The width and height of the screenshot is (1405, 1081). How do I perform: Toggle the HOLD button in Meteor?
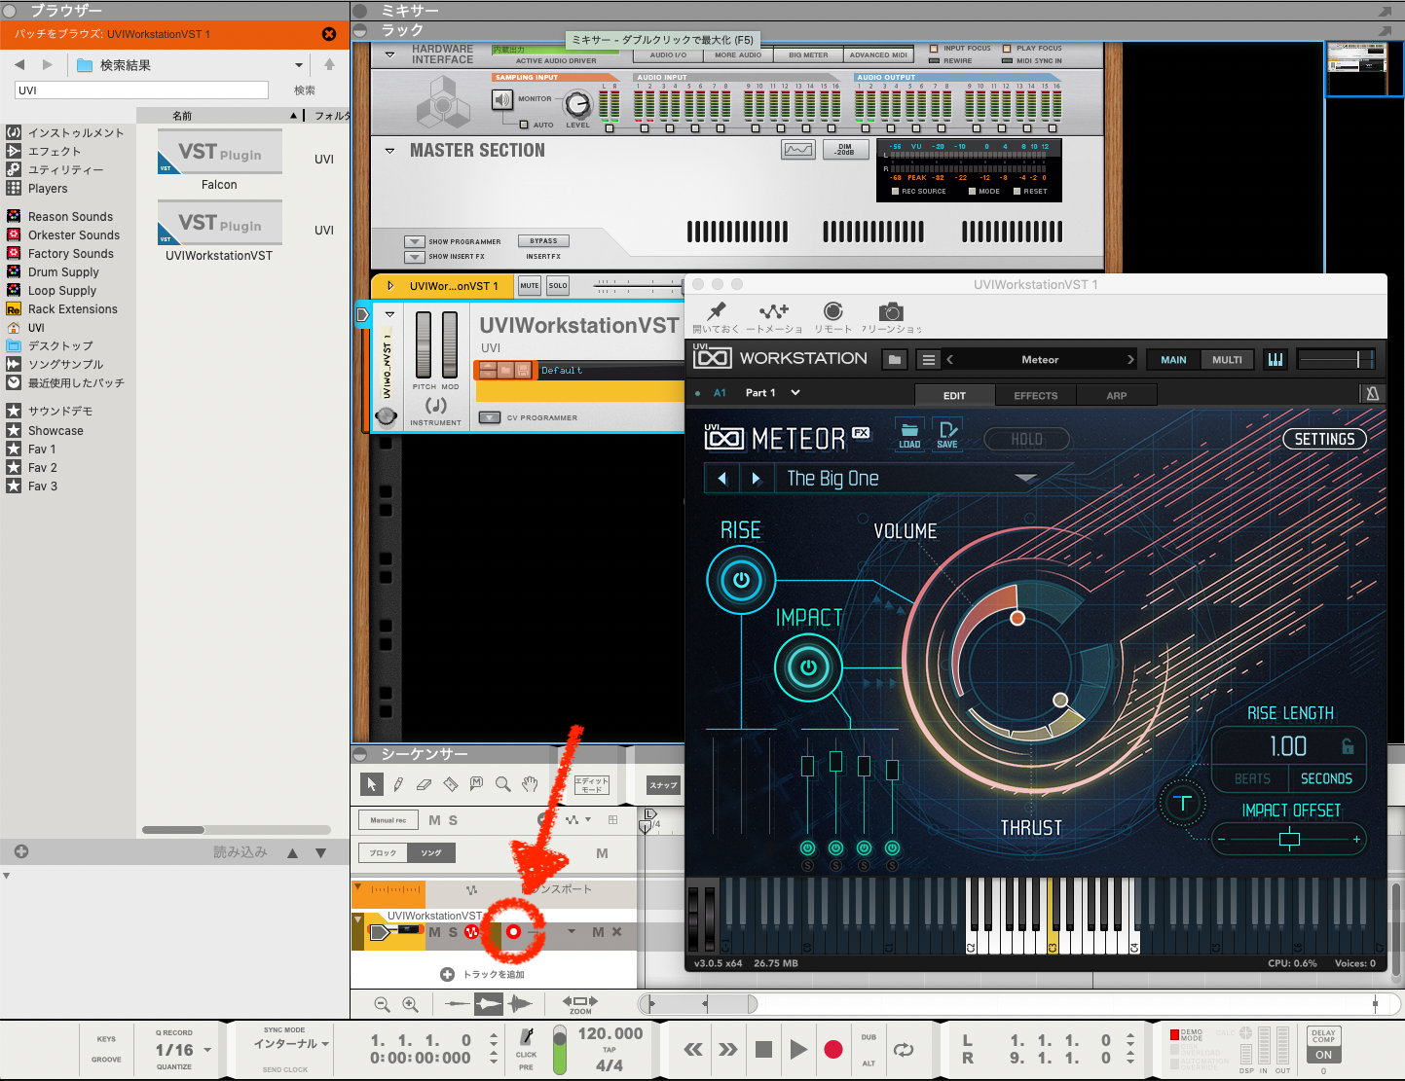tap(1027, 440)
